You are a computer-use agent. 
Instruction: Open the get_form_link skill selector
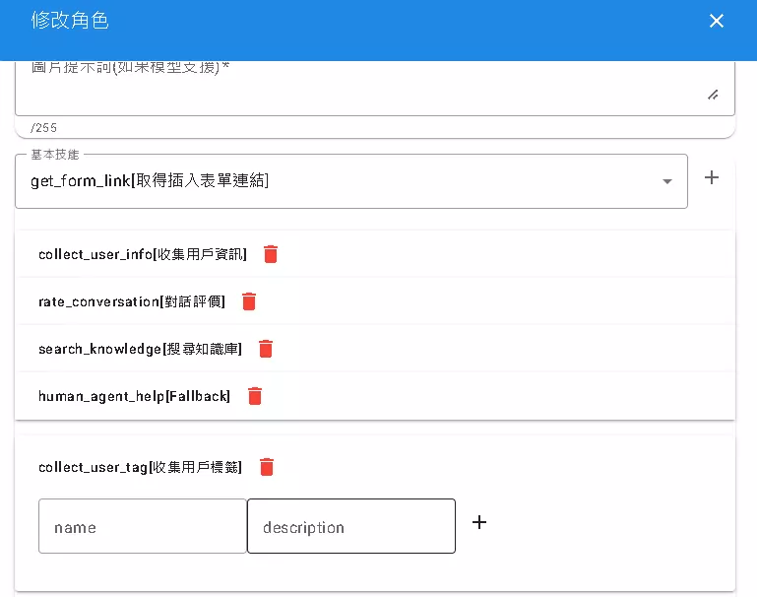335,181
